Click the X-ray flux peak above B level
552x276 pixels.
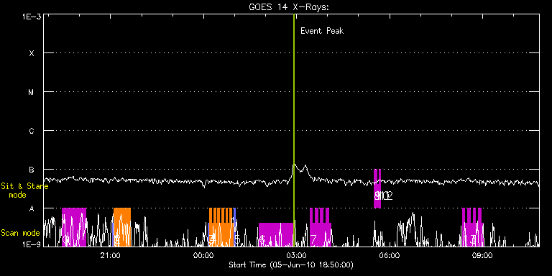tap(295, 165)
